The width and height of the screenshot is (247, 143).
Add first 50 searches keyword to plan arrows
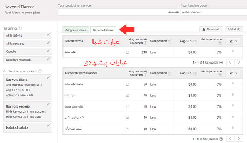[x=233, y=83]
